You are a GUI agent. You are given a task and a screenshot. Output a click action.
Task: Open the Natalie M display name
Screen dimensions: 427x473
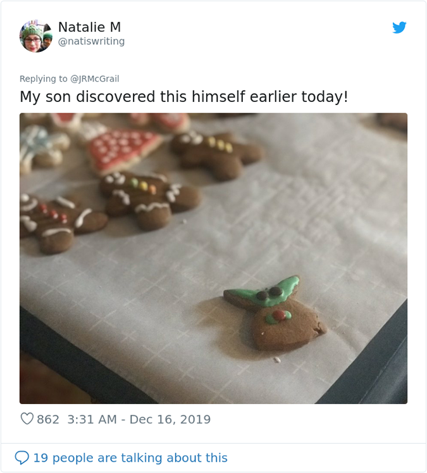pos(89,27)
